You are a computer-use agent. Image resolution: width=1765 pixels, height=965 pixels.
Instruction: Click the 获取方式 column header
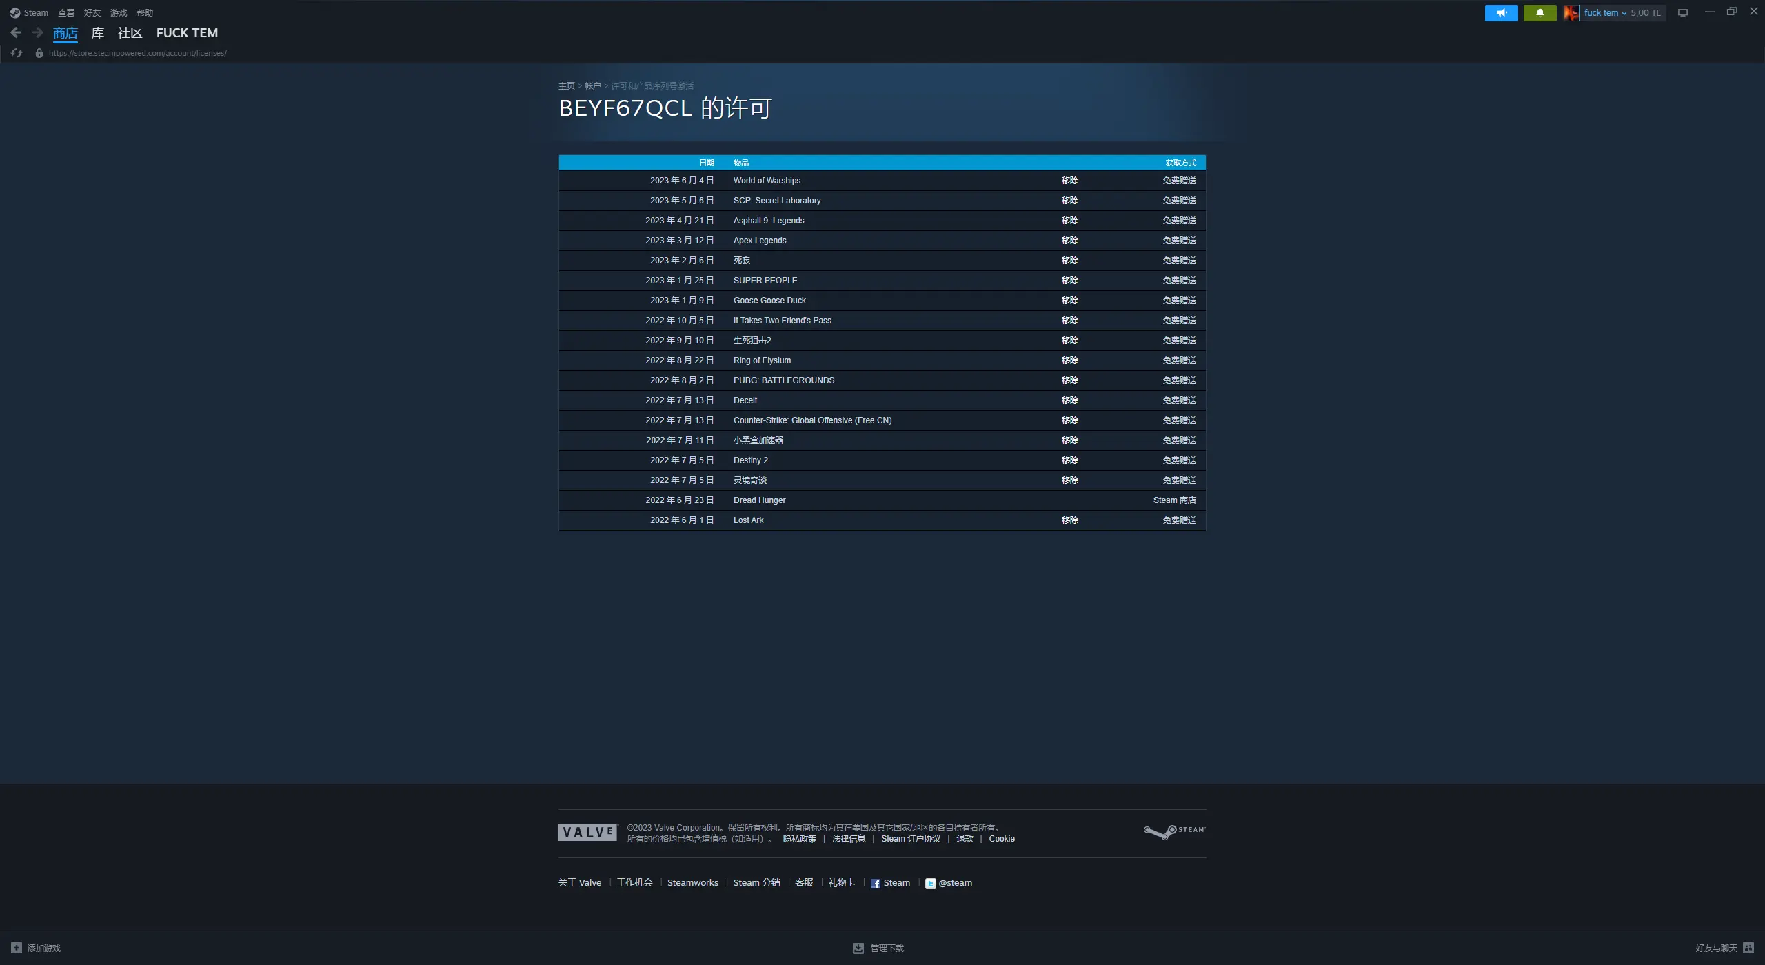coord(1181,163)
